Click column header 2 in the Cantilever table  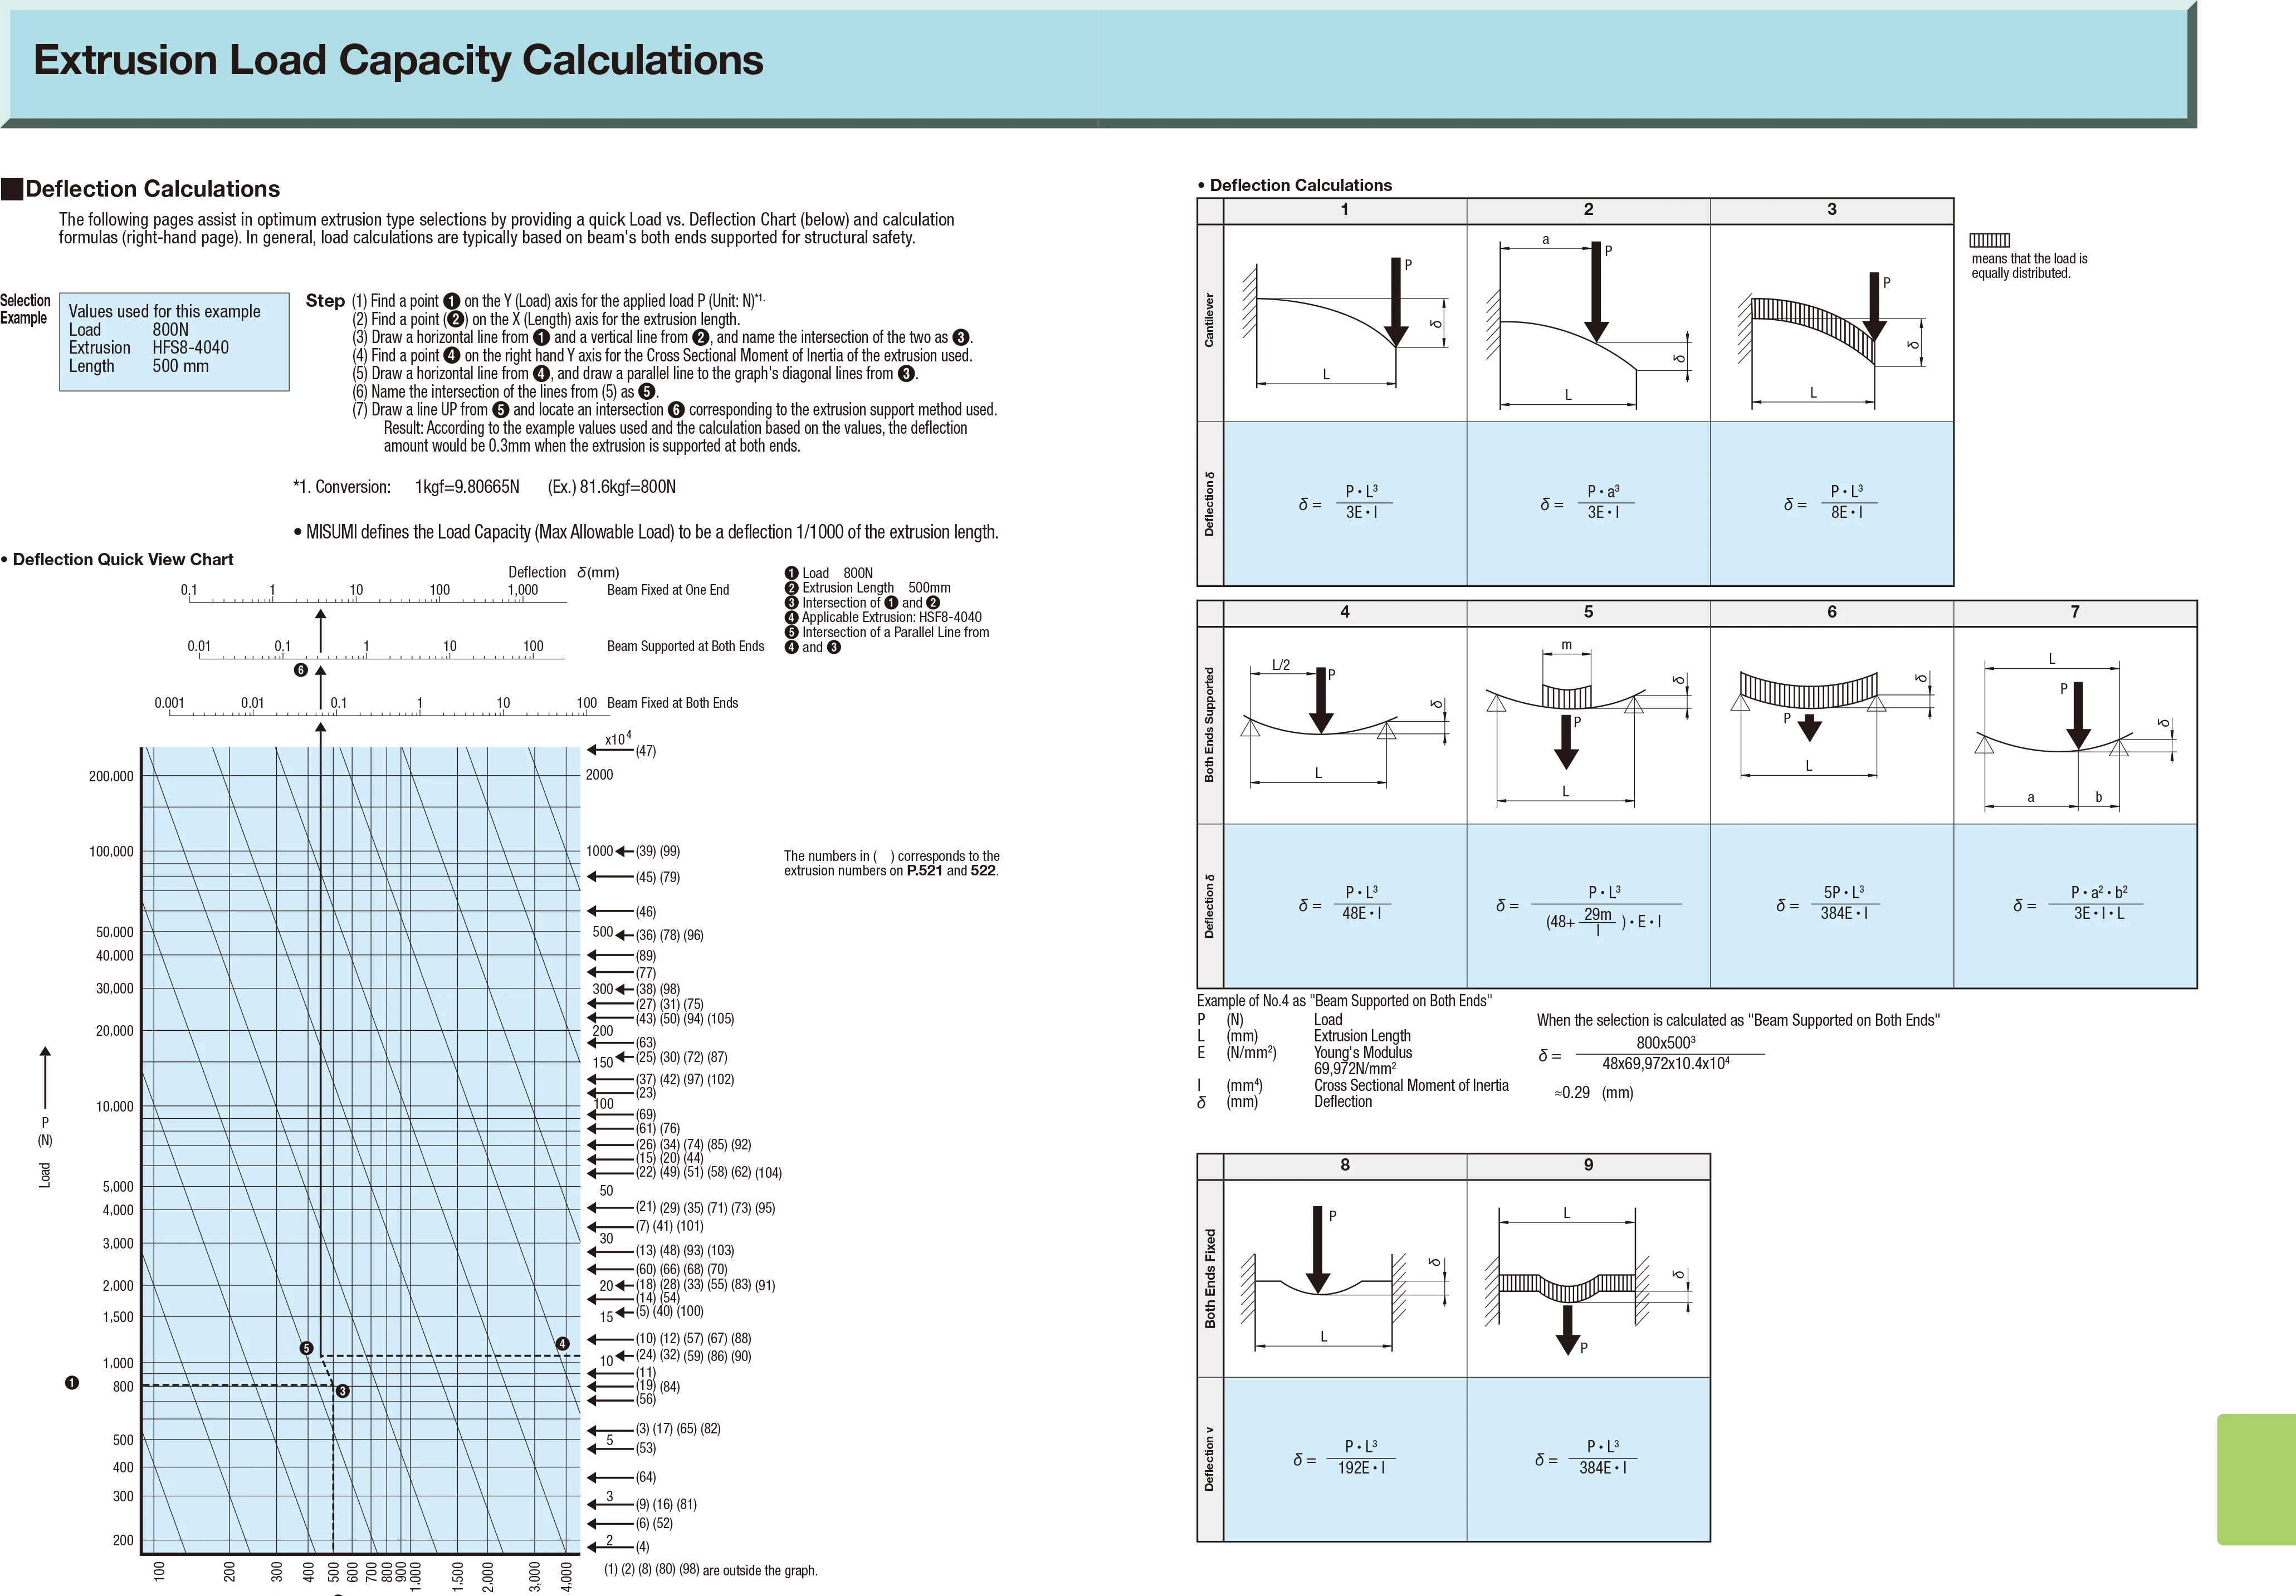[x=1588, y=210]
